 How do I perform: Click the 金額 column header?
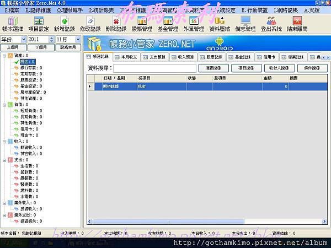(x=275, y=78)
